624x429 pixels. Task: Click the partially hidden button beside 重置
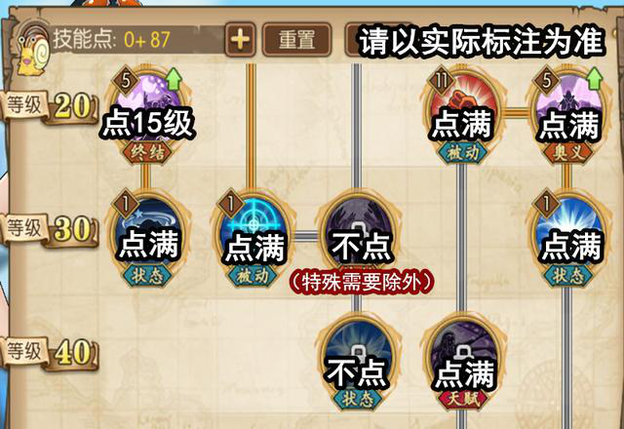click(352, 39)
